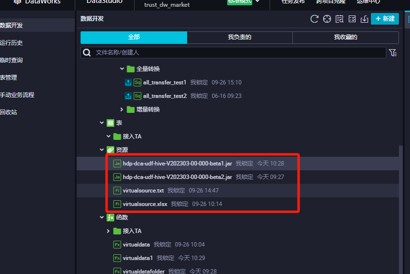This screenshot has width=410, height=274.
Task: Click the 接入TA folder icon under 表
Action: tap(117, 137)
